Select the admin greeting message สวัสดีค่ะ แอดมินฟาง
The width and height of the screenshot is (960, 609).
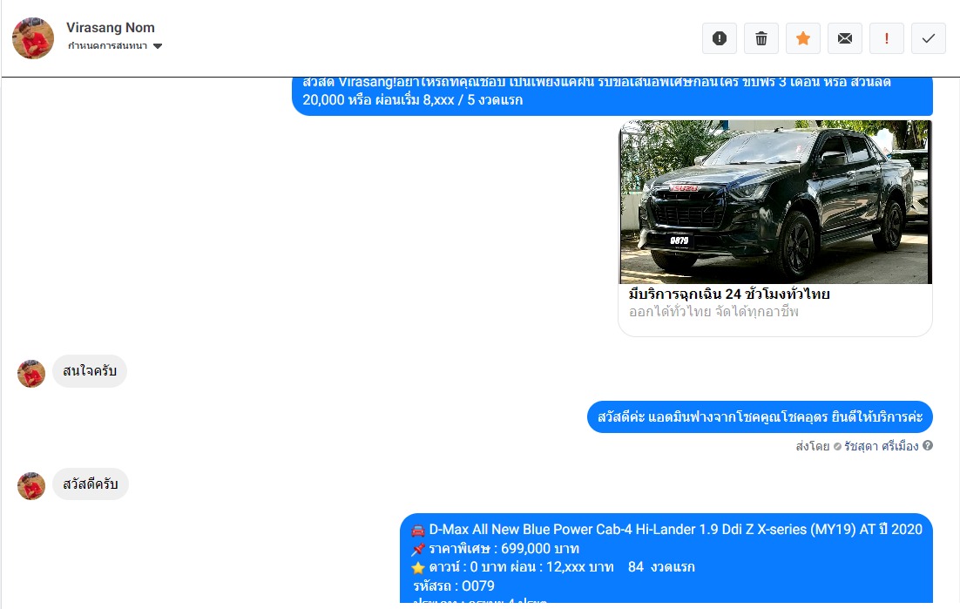pos(760,416)
